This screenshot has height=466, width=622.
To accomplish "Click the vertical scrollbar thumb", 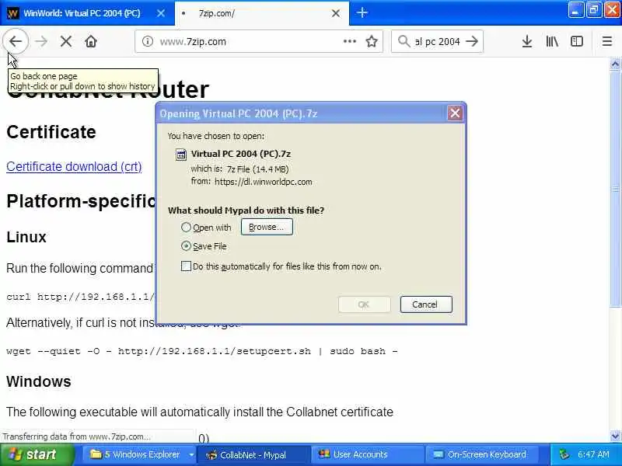I will 615,189.
